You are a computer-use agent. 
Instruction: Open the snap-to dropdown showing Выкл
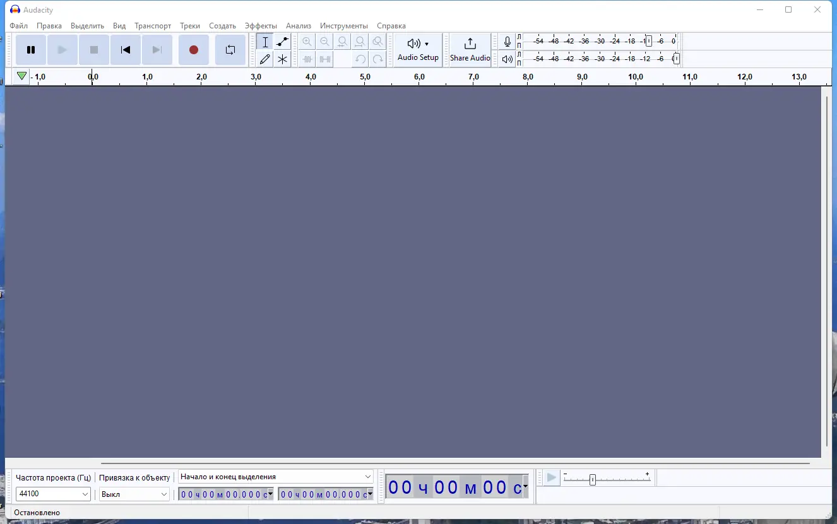tap(134, 494)
